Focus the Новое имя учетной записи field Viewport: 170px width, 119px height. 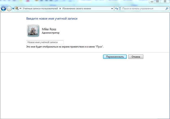(x=45, y=42)
